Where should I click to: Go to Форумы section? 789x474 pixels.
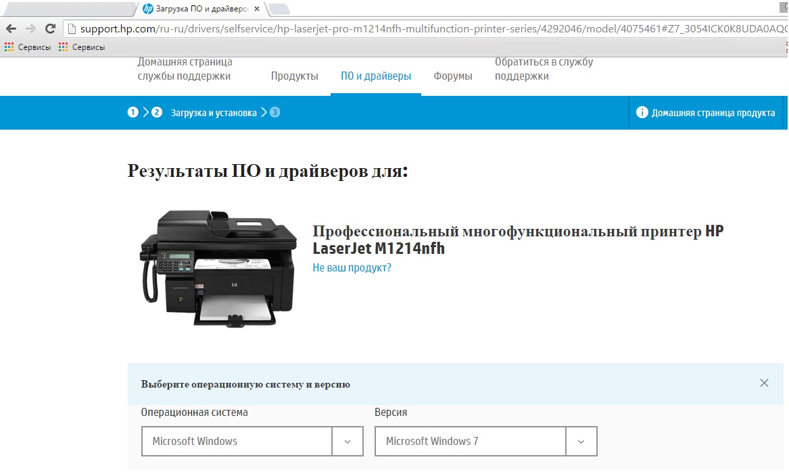coord(453,76)
